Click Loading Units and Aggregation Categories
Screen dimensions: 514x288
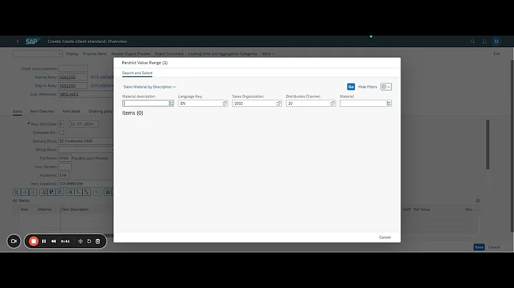[223, 53]
